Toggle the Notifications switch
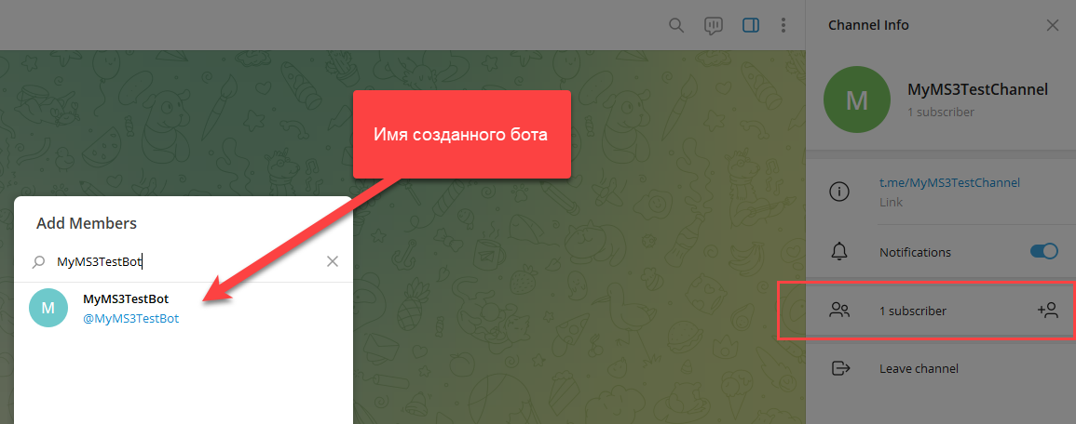 click(x=1043, y=251)
